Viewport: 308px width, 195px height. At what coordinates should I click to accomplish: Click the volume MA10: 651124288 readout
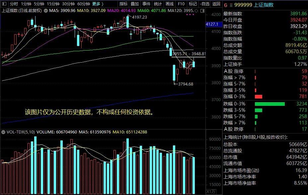click(130, 132)
